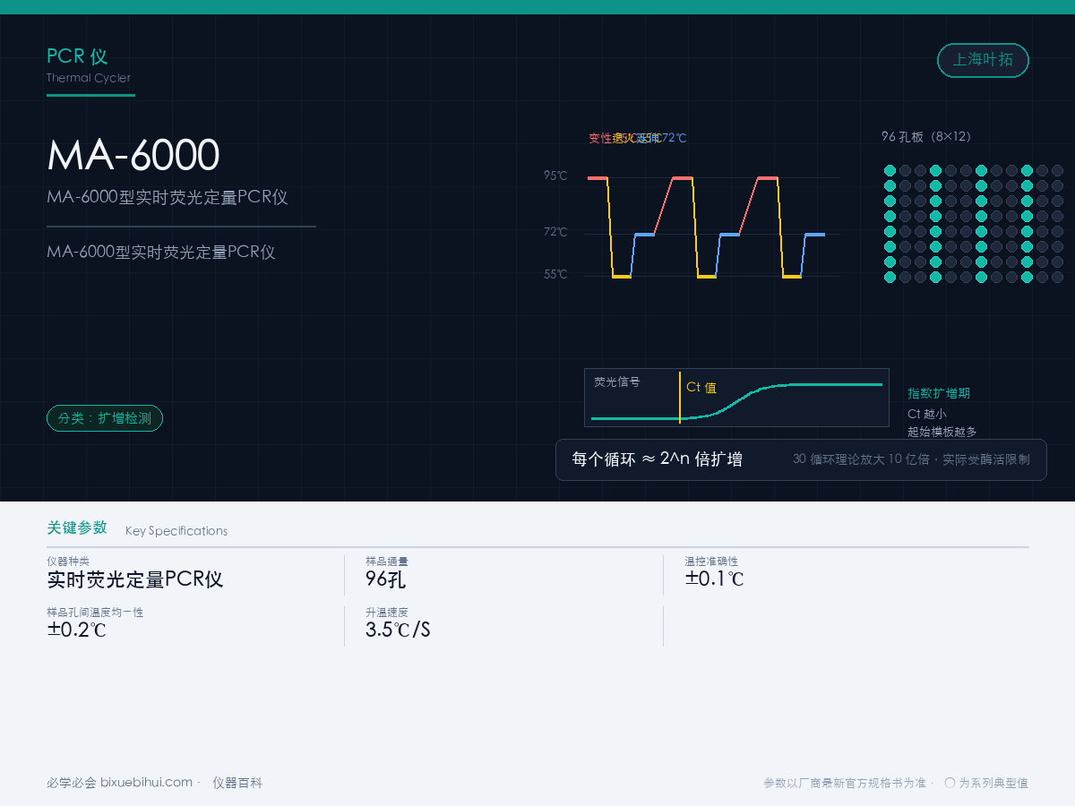Click the bottom-left well of the plate grid

pos(890,277)
